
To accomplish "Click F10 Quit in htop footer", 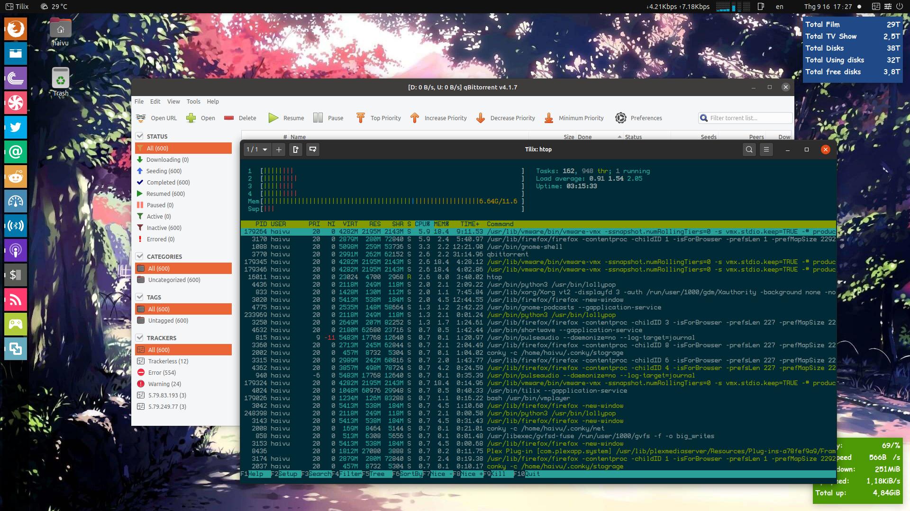I will (x=527, y=474).
